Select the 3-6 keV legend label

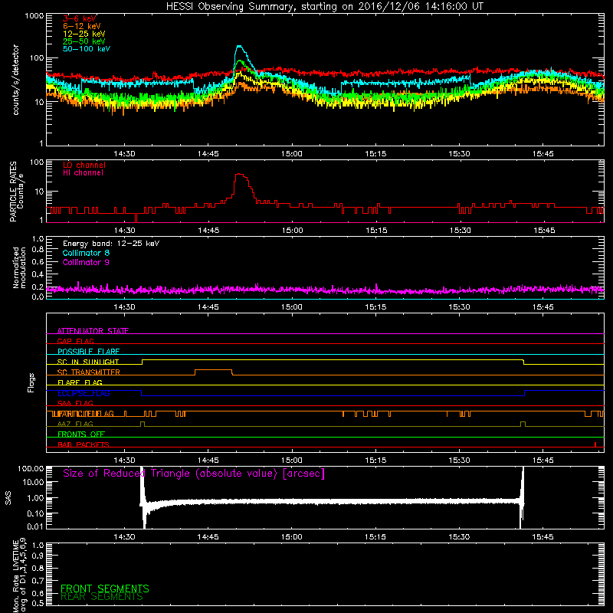[80, 18]
